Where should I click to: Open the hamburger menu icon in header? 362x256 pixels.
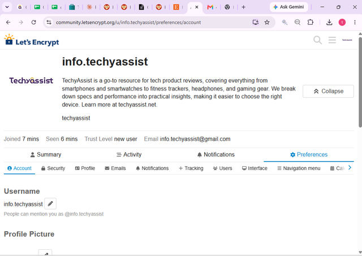coord(332,40)
